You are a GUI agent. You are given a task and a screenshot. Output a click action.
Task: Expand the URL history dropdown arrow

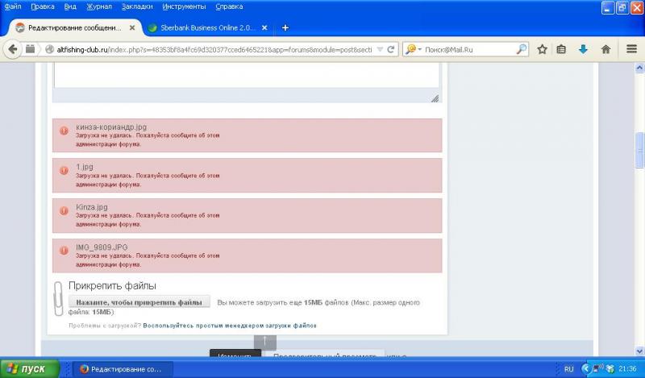[380, 48]
